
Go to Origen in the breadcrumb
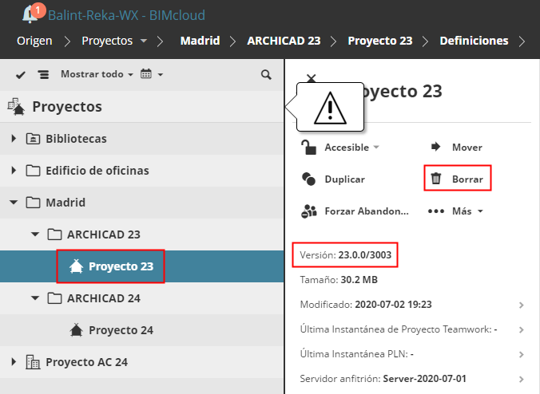click(x=34, y=41)
